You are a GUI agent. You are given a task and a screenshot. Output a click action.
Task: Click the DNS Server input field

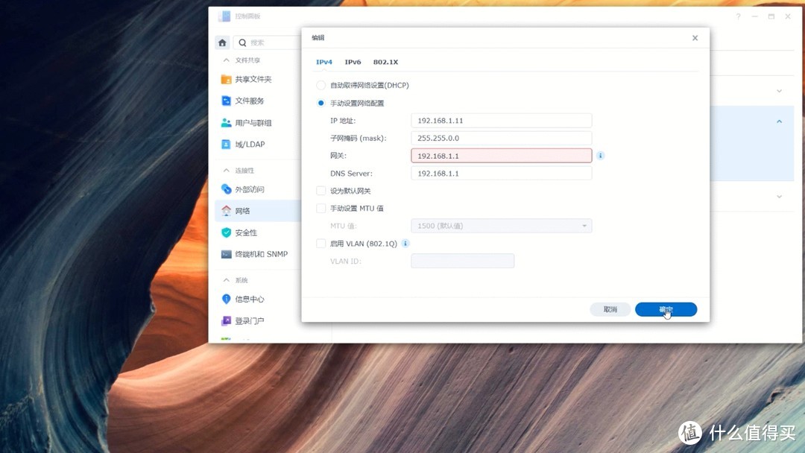[x=501, y=174]
